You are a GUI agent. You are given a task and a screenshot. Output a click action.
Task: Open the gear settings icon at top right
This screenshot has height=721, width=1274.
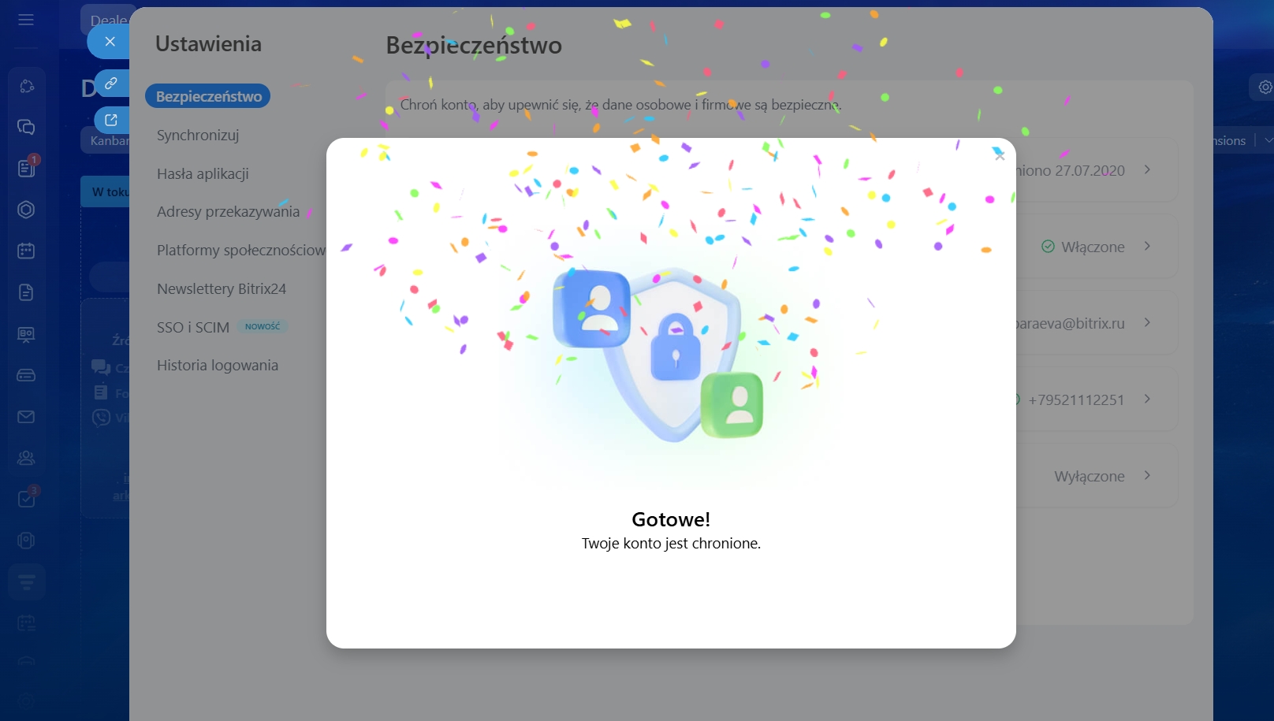click(1265, 87)
